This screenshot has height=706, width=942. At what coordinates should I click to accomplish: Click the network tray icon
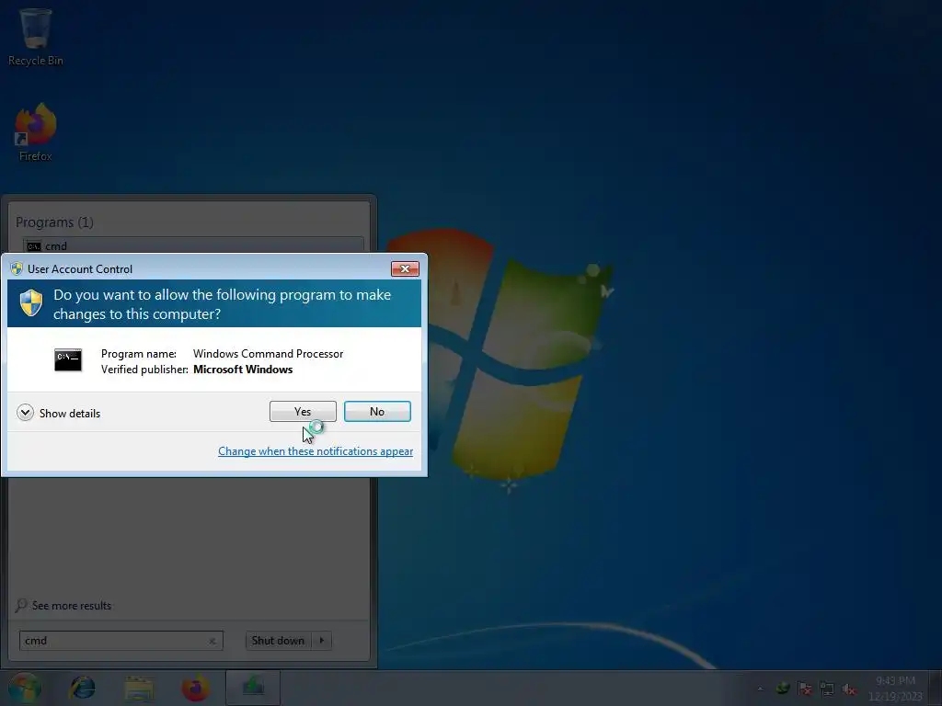[x=827, y=689]
